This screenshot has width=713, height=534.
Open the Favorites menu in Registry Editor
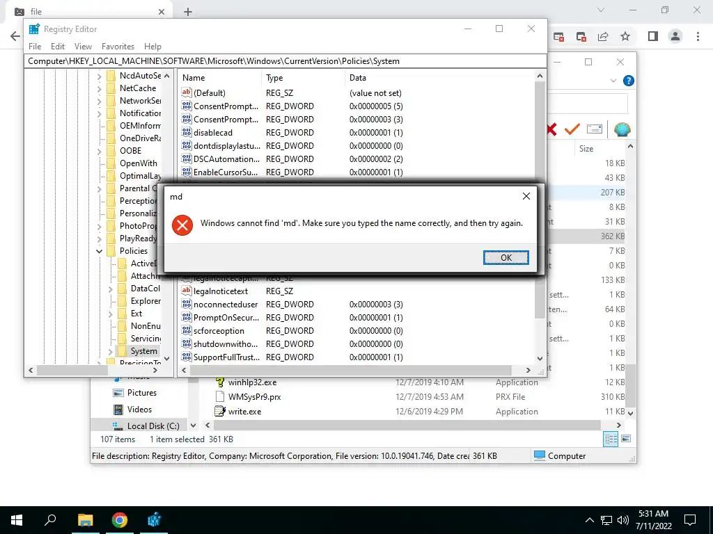click(x=118, y=47)
